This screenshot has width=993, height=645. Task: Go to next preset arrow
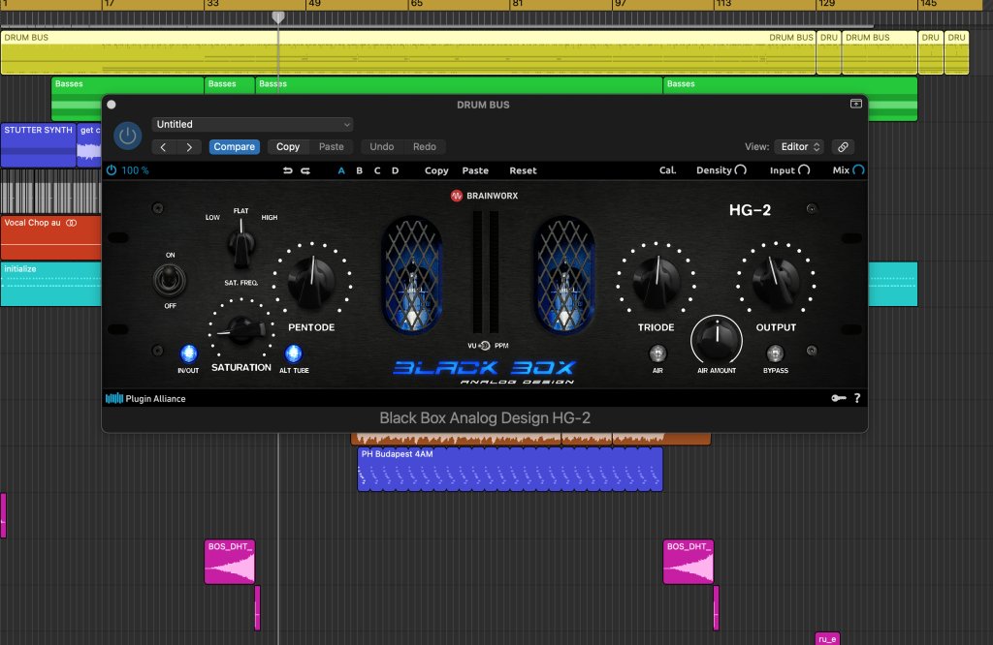pos(189,146)
